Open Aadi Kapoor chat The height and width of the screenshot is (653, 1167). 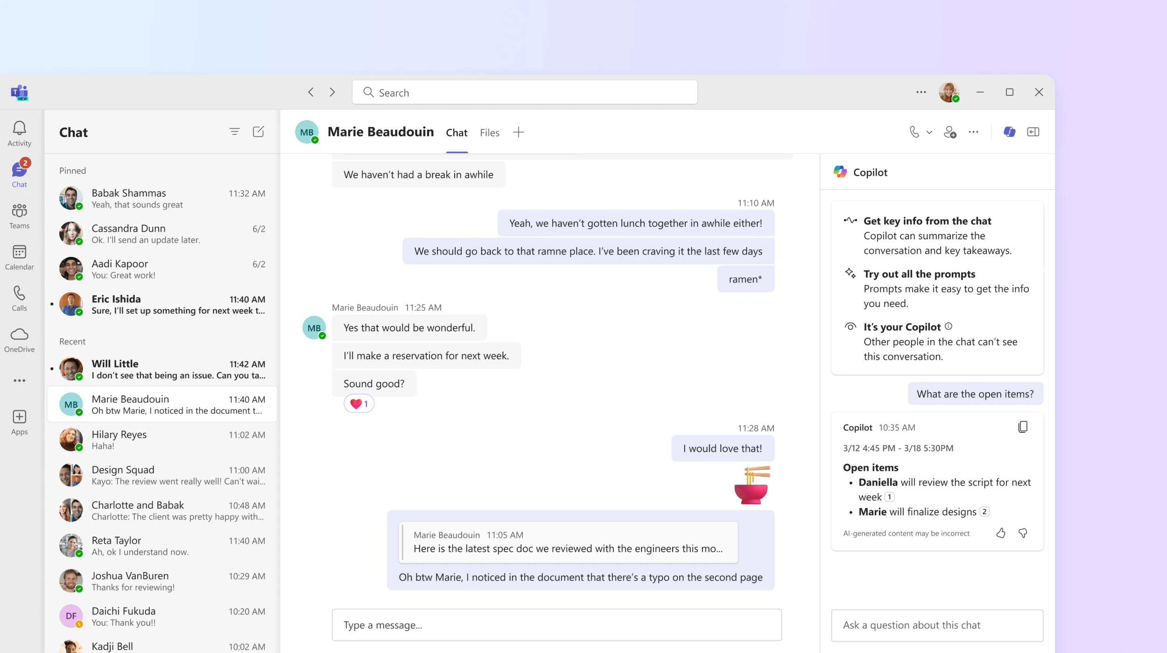point(162,269)
